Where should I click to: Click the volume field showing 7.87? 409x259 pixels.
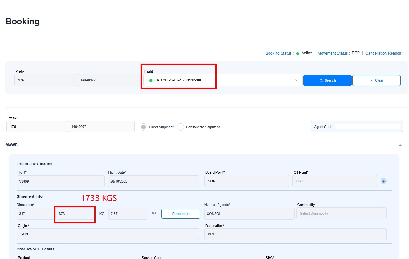coord(127,214)
